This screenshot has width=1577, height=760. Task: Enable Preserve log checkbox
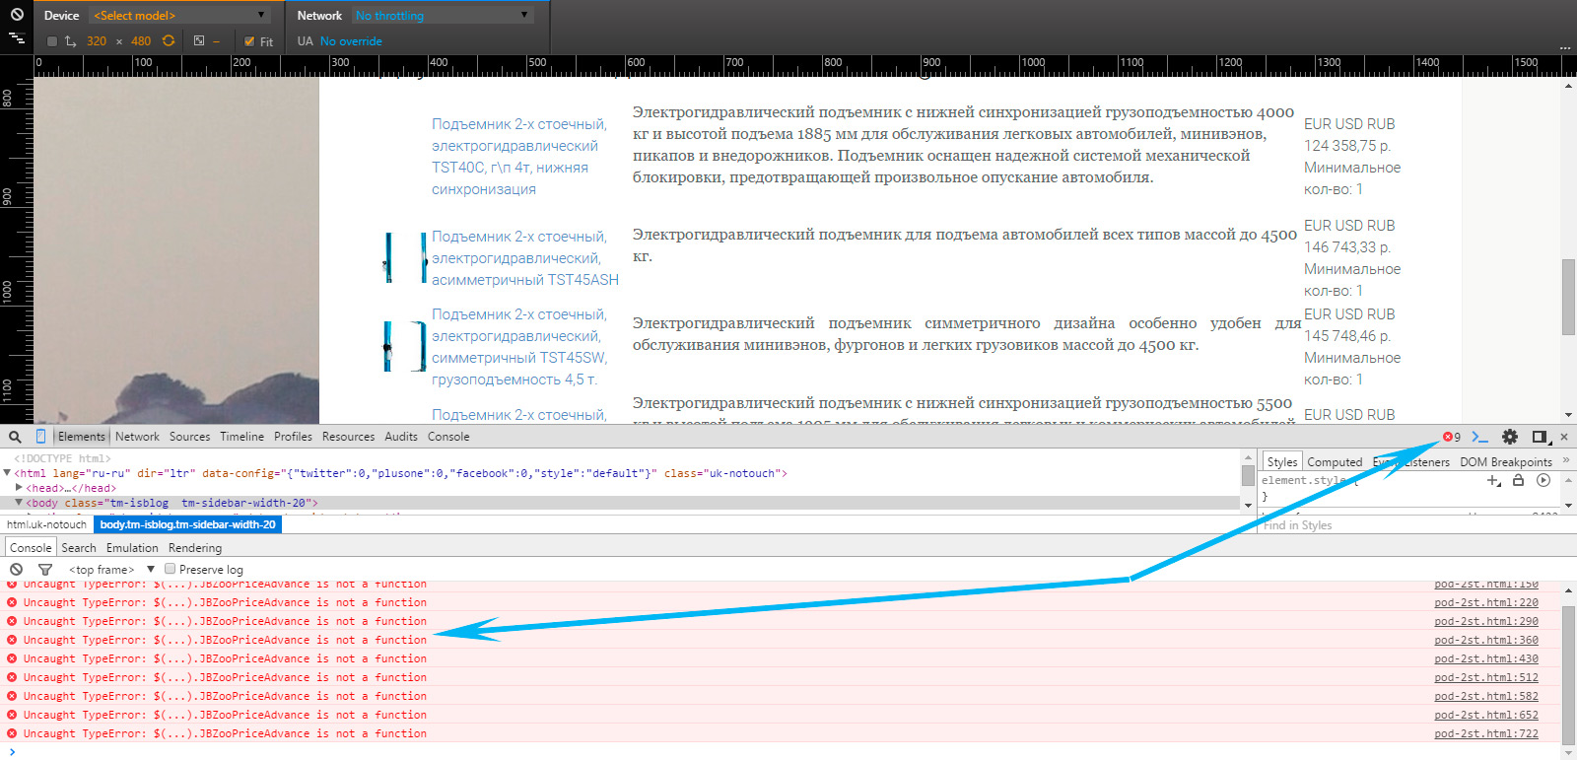(171, 569)
